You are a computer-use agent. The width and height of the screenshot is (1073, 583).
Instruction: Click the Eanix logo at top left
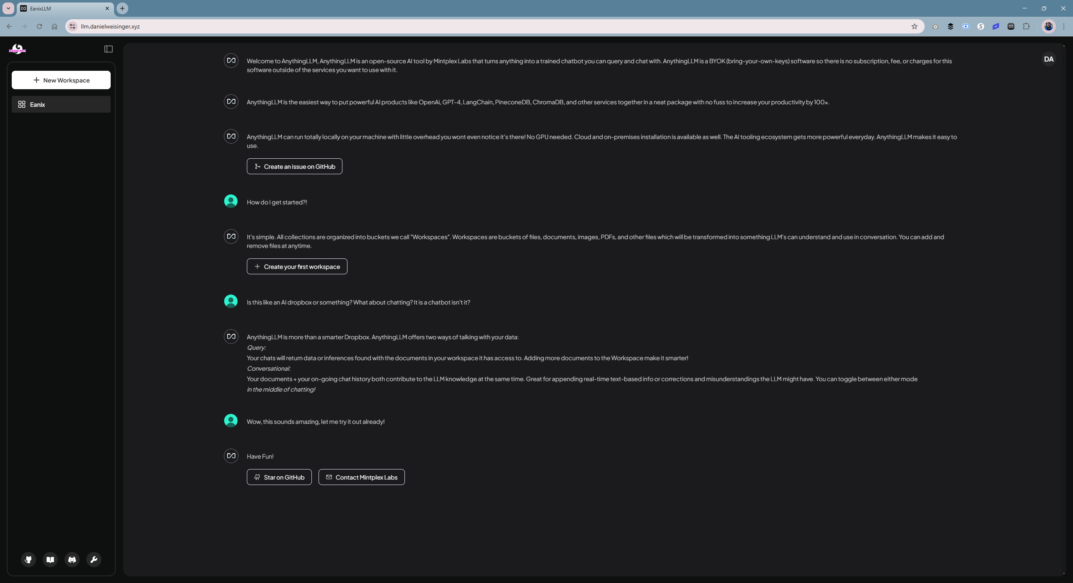click(x=17, y=49)
